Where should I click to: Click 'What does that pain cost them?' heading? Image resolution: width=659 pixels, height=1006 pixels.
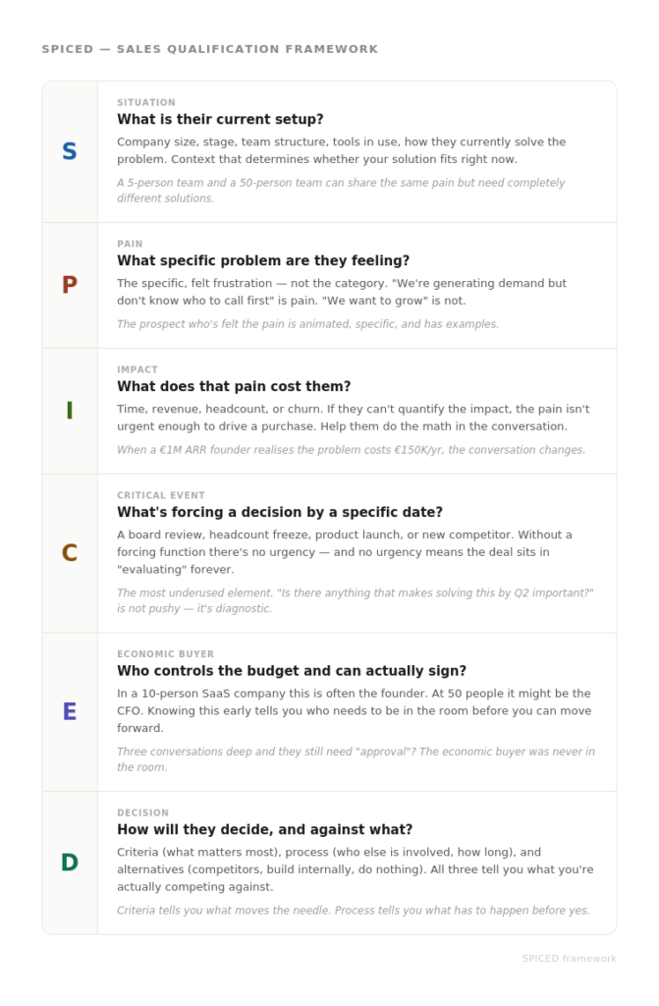coord(234,387)
